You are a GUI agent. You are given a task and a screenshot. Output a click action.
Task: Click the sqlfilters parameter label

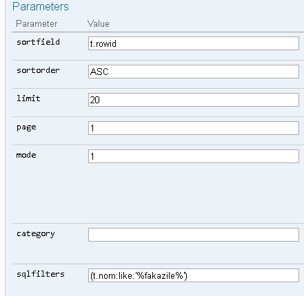pyautogui.click(x=41, y=274)
